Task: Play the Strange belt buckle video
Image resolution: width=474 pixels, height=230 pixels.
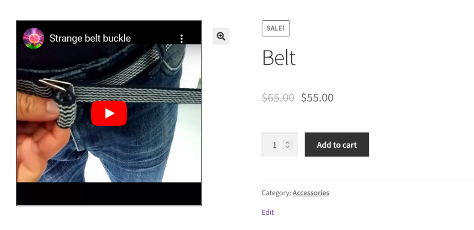Action: (x=109, y=113)
